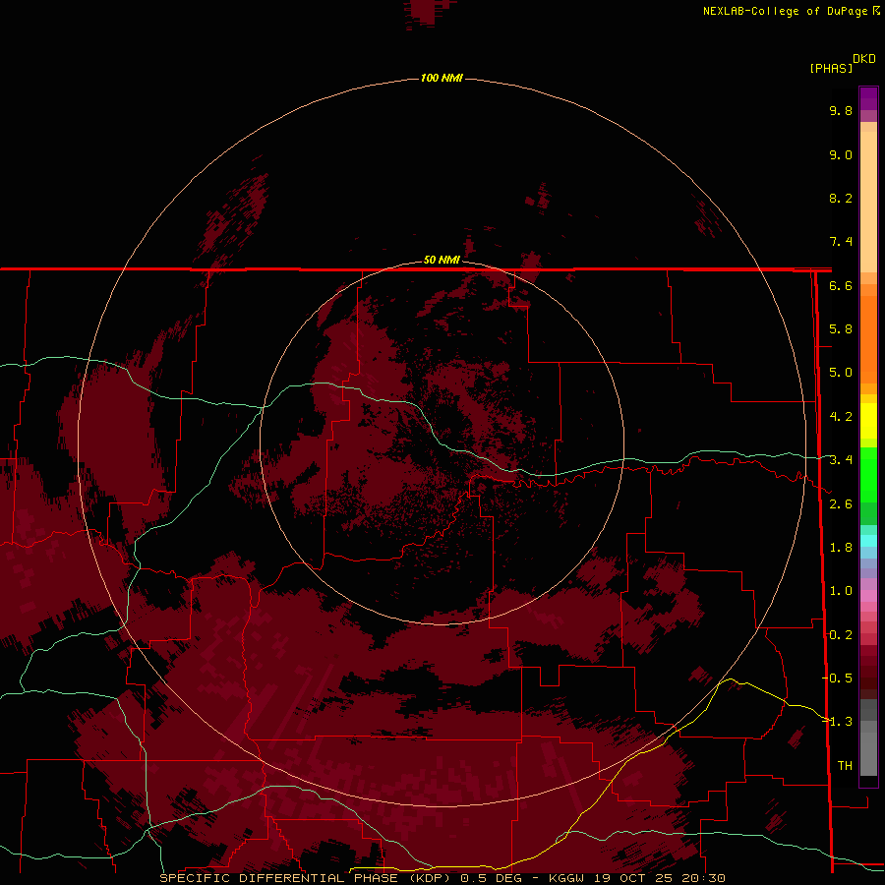The height and width of the screenshot is (885, 885).
Task: Click the 9.8 legend value
Action: [841, 110]
